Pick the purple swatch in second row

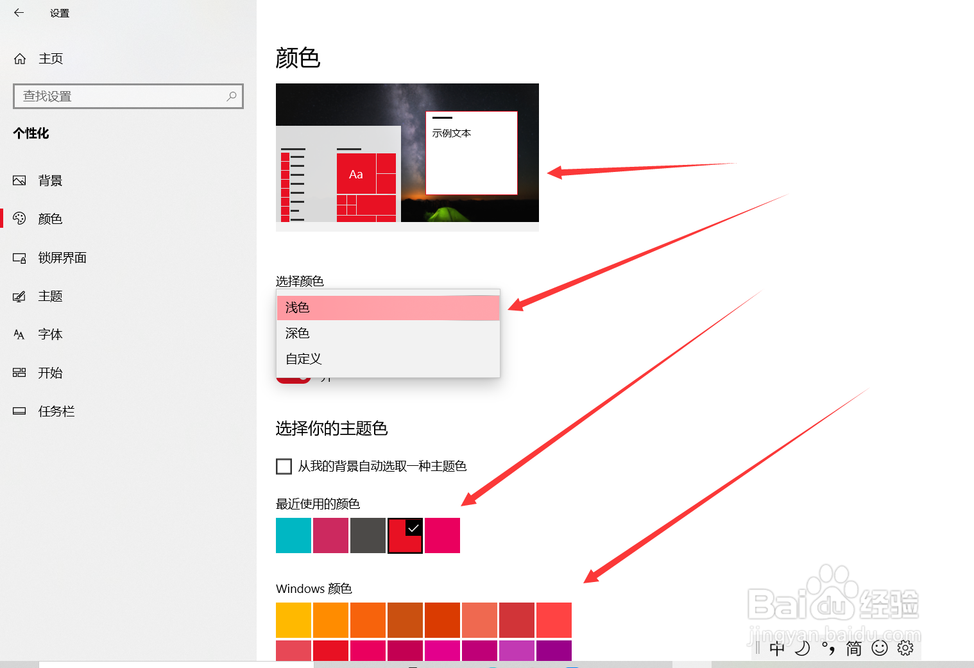click(554, 650)
